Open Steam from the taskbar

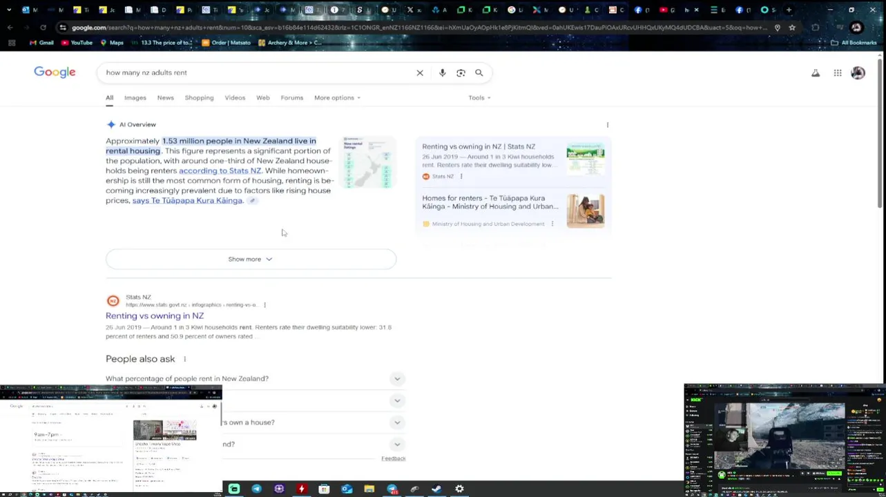click(x=436, y=489)
